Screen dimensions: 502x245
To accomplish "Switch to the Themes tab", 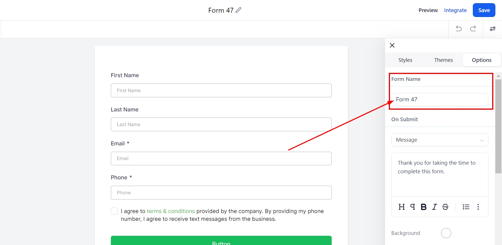I will (443, 60).
